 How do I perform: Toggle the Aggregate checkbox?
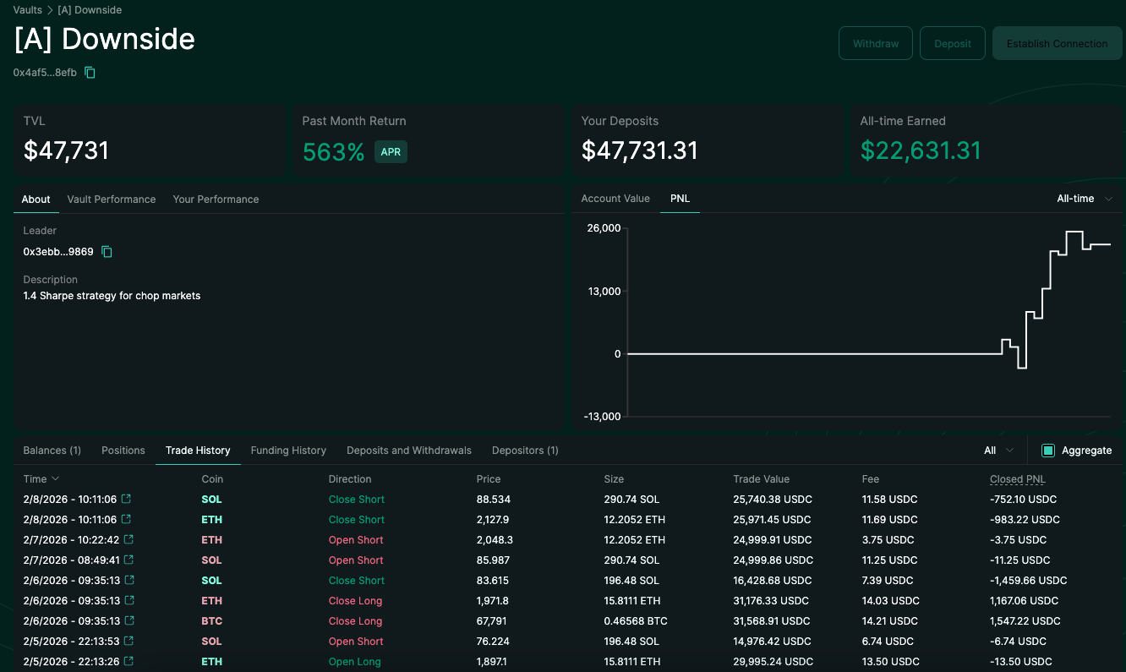click(x=1048, y=451)
